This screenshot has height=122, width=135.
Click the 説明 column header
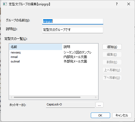80,47
